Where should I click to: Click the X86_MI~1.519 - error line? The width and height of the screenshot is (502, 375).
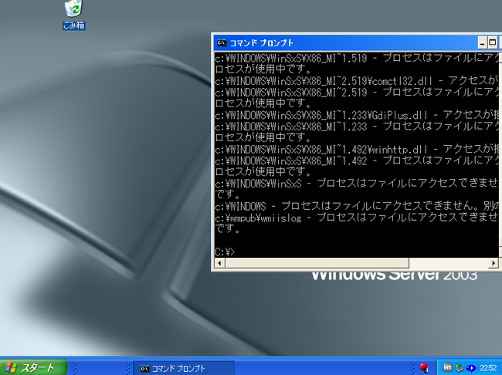[357, 58]
